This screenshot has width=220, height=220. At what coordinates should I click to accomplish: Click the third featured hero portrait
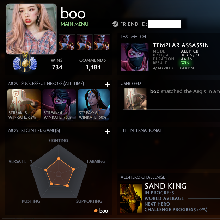point(102,42)
